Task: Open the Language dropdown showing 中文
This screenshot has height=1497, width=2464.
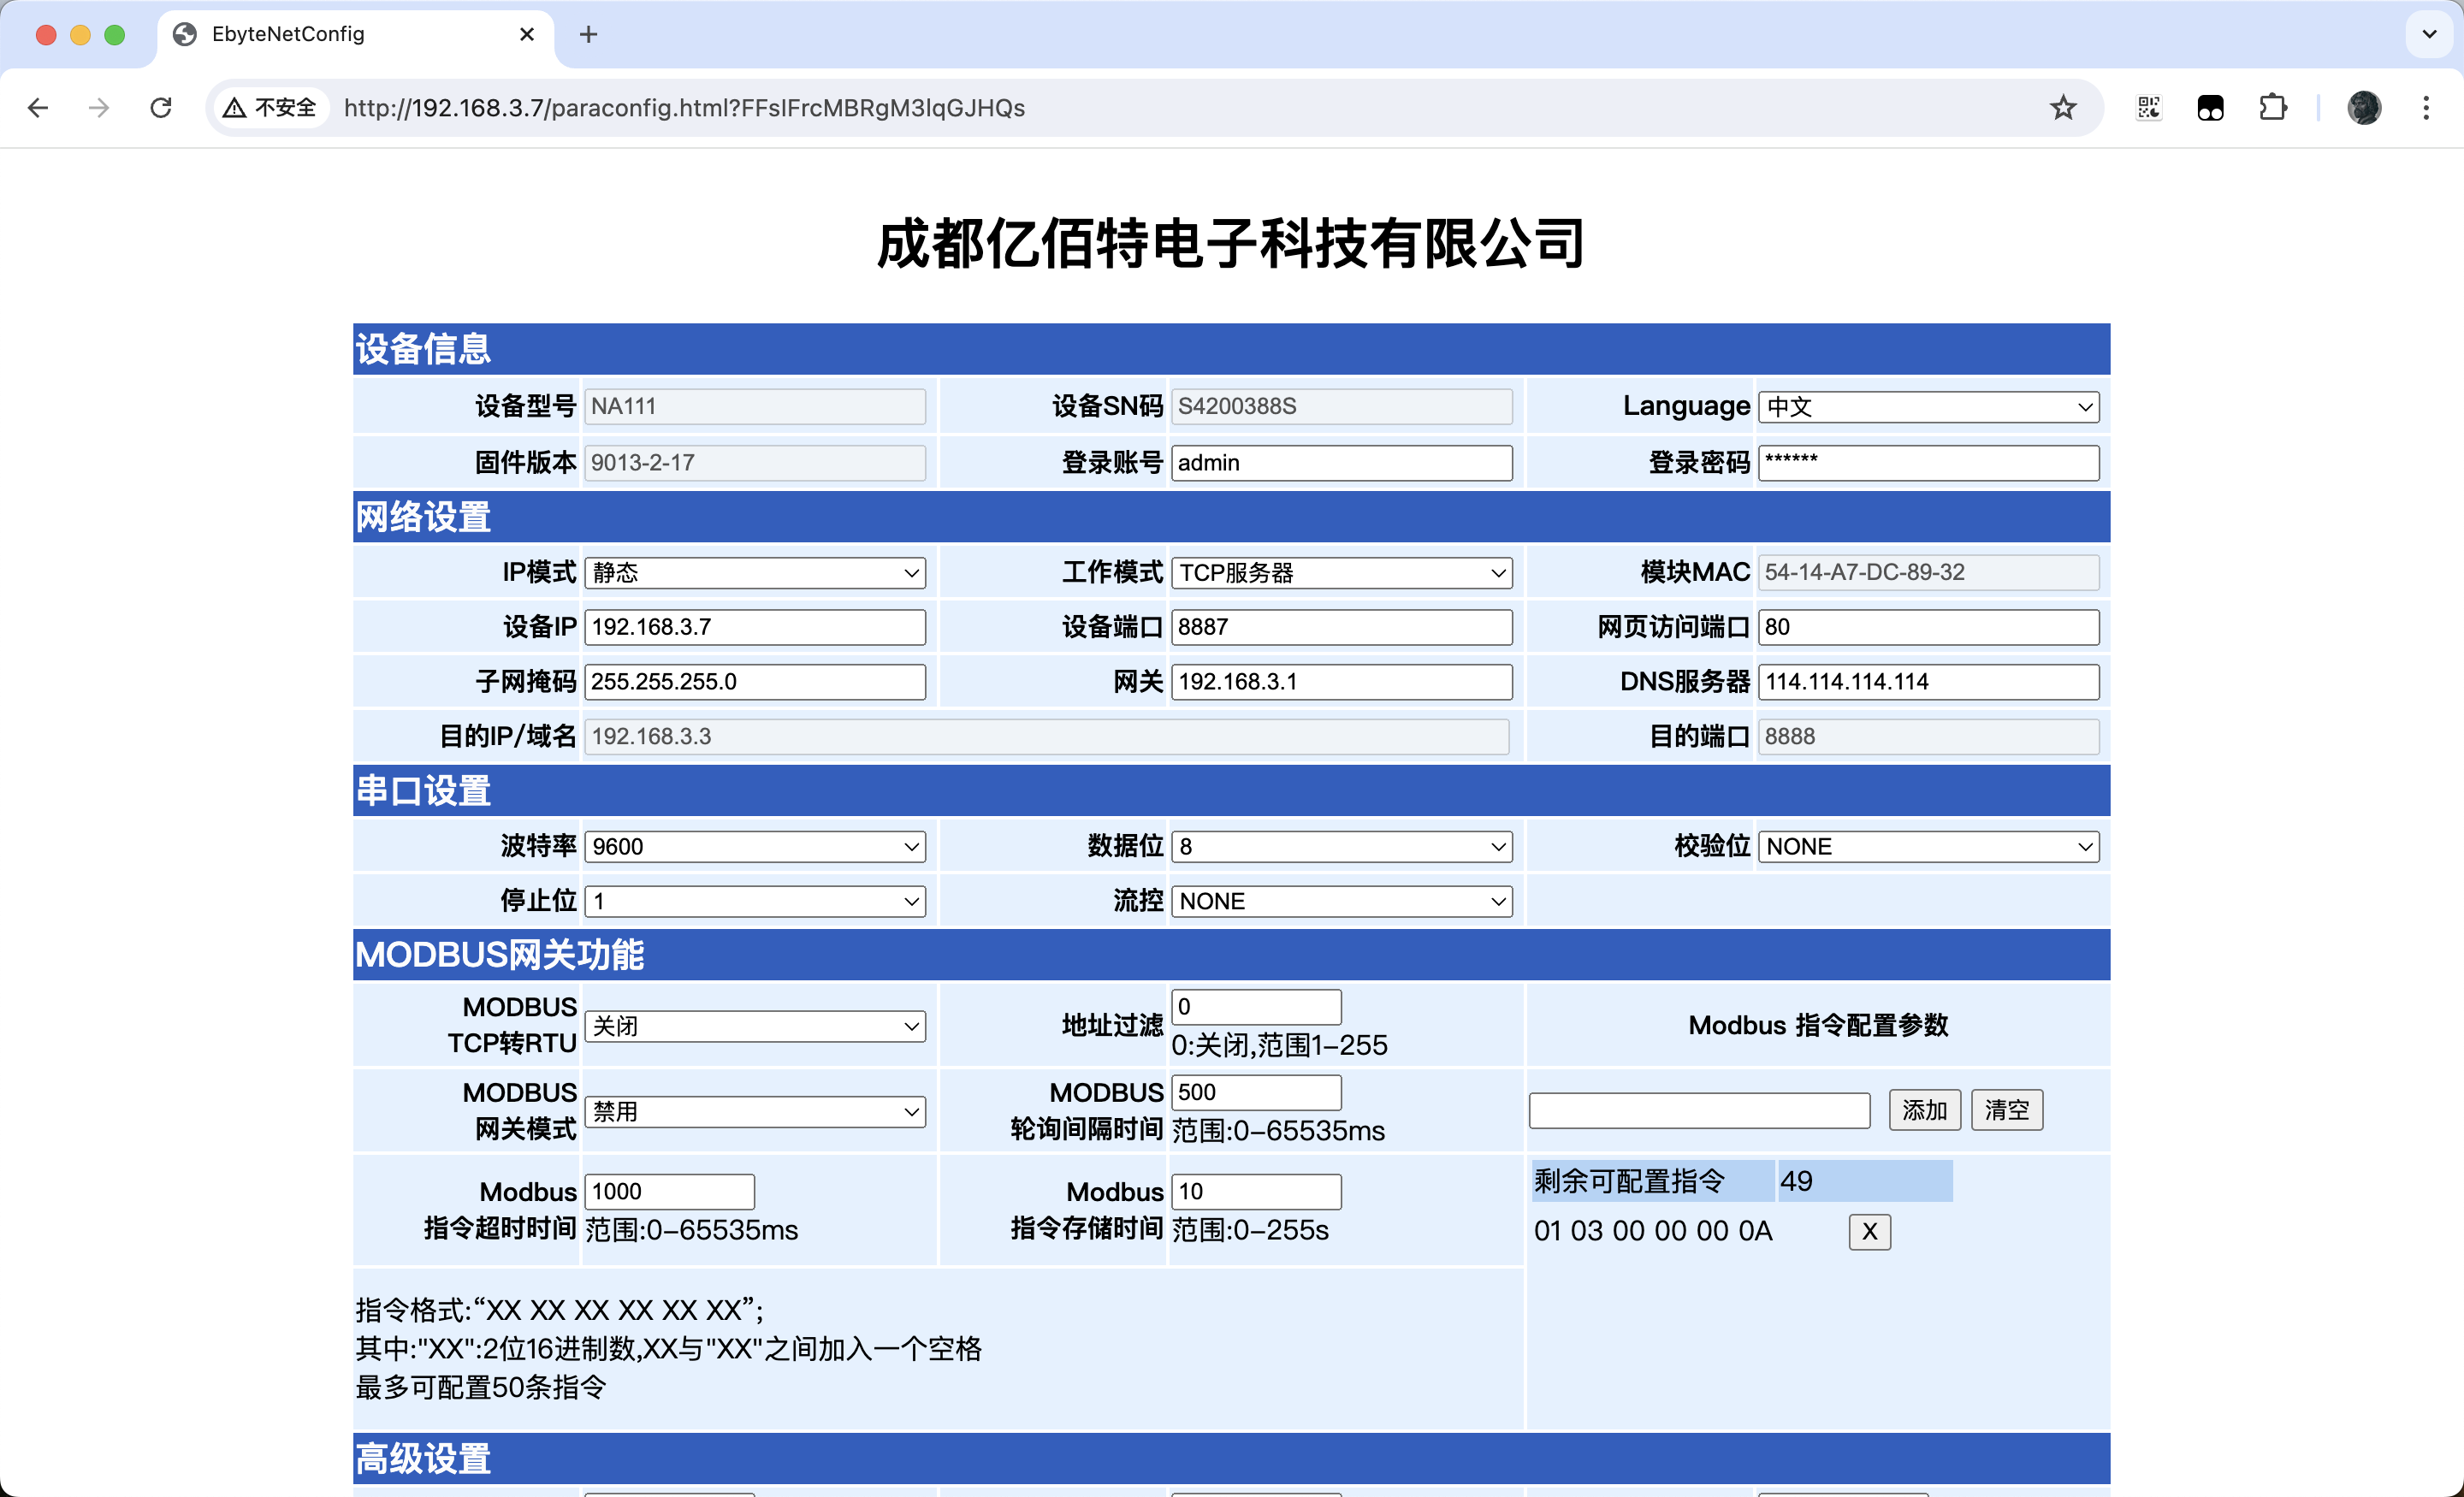Action: [x=1928, y=406]
